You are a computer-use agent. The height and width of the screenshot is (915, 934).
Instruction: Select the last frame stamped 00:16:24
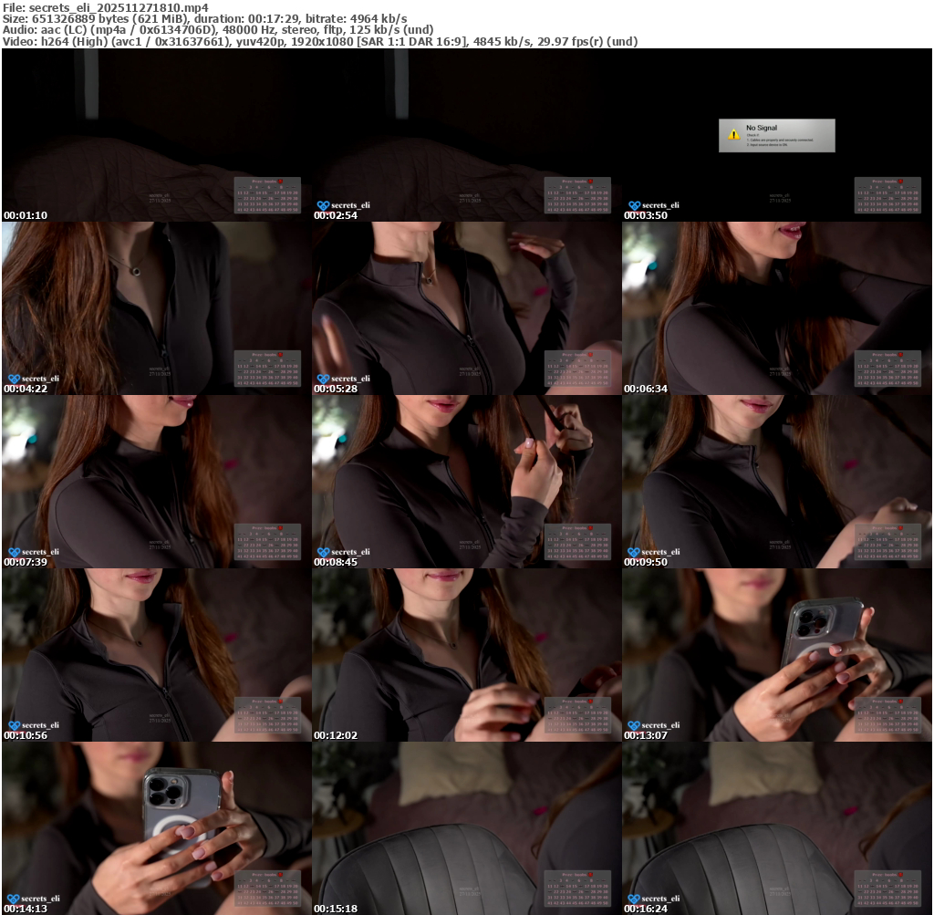777,828
